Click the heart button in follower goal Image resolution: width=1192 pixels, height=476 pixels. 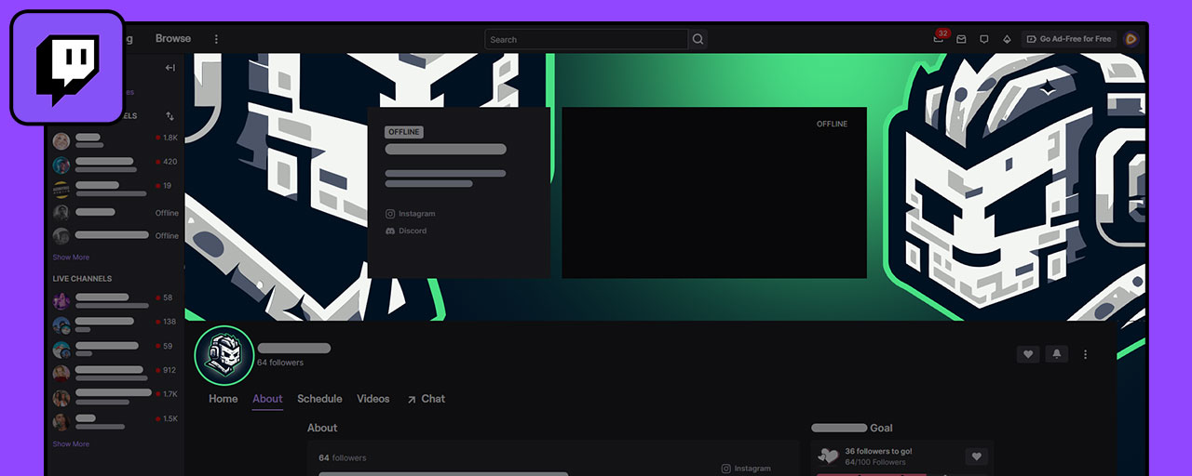click(976, 456)
